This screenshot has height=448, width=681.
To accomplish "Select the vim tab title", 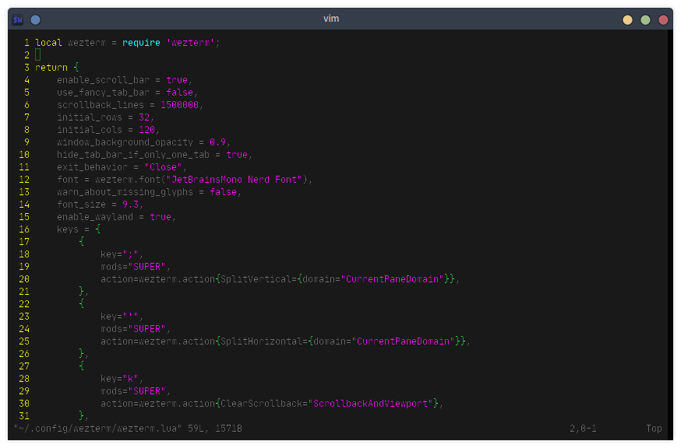I will coord(331,18).
